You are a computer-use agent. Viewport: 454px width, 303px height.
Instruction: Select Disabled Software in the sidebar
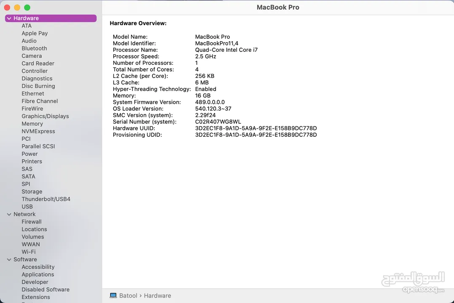[x=46, y=289]
